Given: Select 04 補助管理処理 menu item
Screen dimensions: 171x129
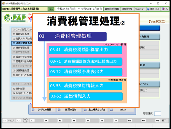Looking at the screenshot, I should [22, 48].
